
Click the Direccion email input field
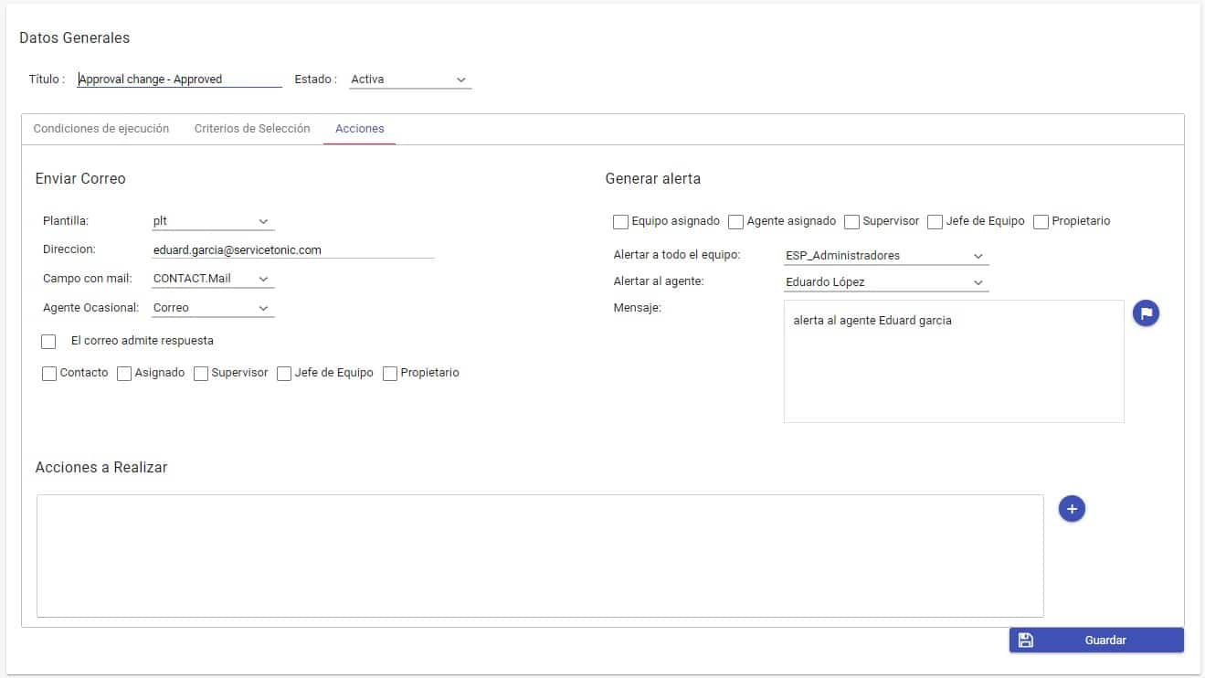[x=292, y=249]
